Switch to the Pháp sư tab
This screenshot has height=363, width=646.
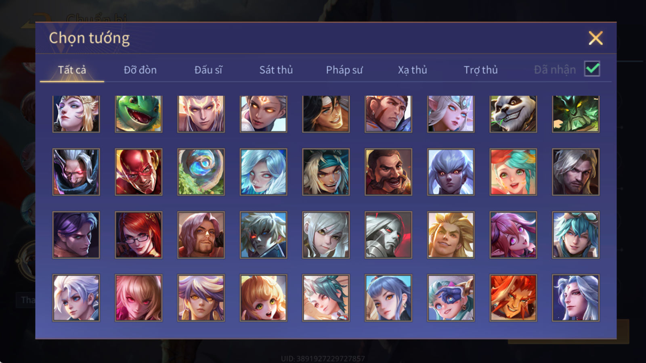click(x=344, y=70)
